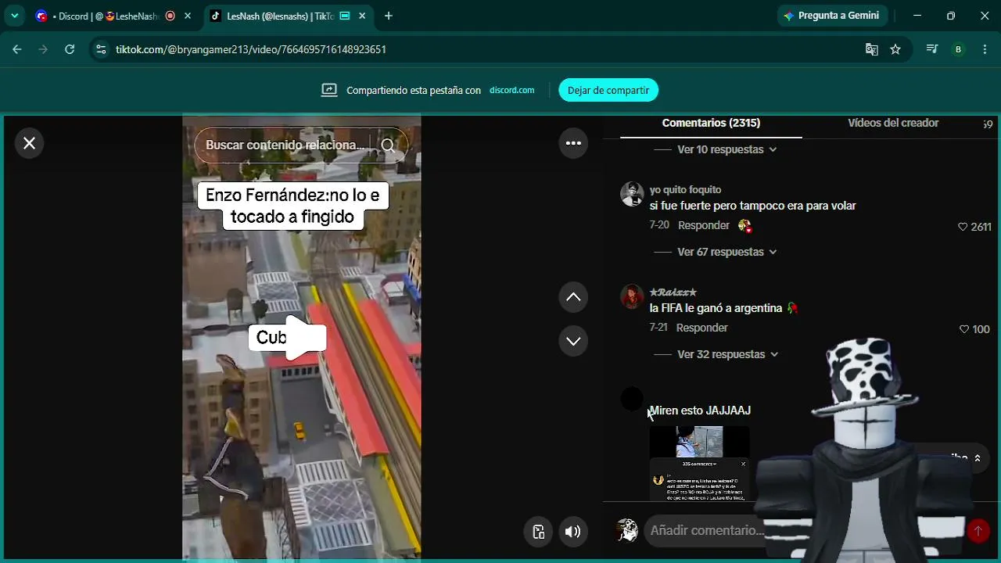
Task: Click the black avatar beside Miren esto JAJJAAJ
Action: pos(632,399)
